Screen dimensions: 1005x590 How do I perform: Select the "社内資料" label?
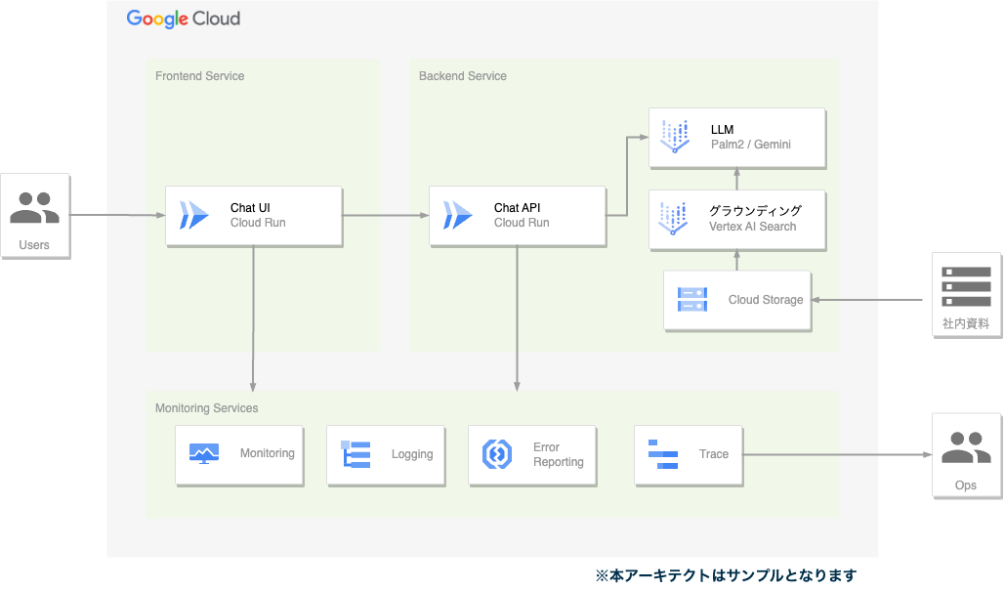click(966, 324)
